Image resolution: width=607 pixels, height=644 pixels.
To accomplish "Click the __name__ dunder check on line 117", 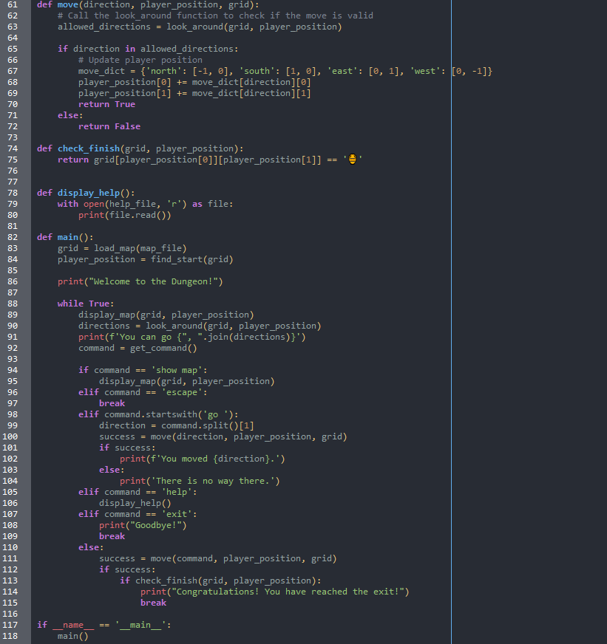I will [72, 624].
